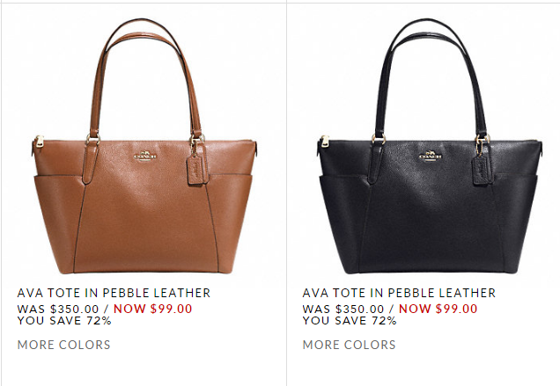
Task: Click NOW $99.00 price under brown tote
Action: tap(153, 309)
